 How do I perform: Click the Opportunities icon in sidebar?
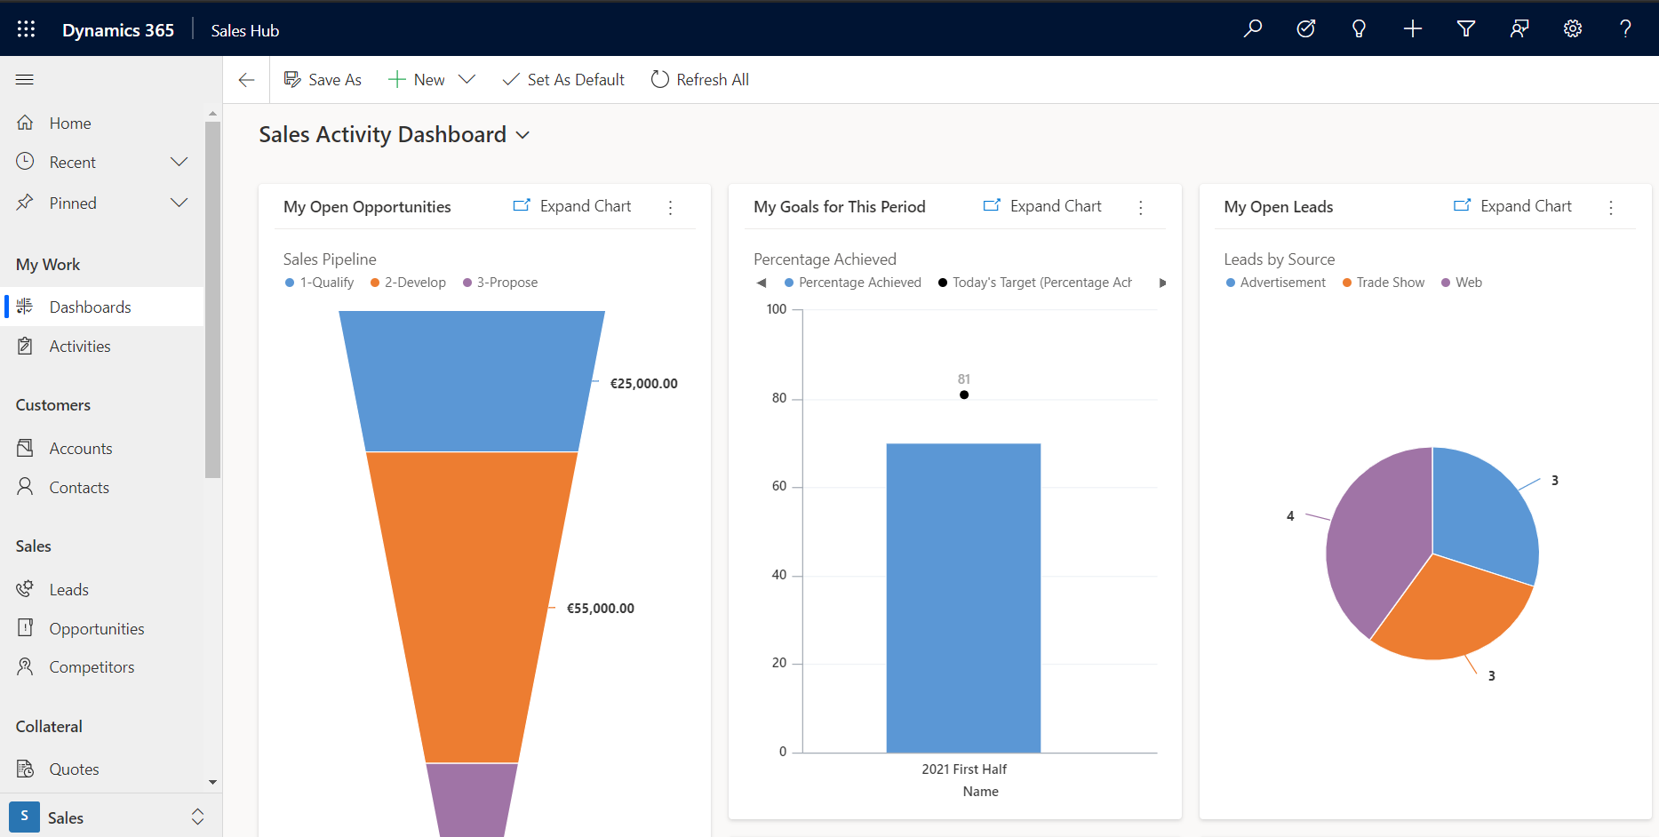tap(25, 628)
